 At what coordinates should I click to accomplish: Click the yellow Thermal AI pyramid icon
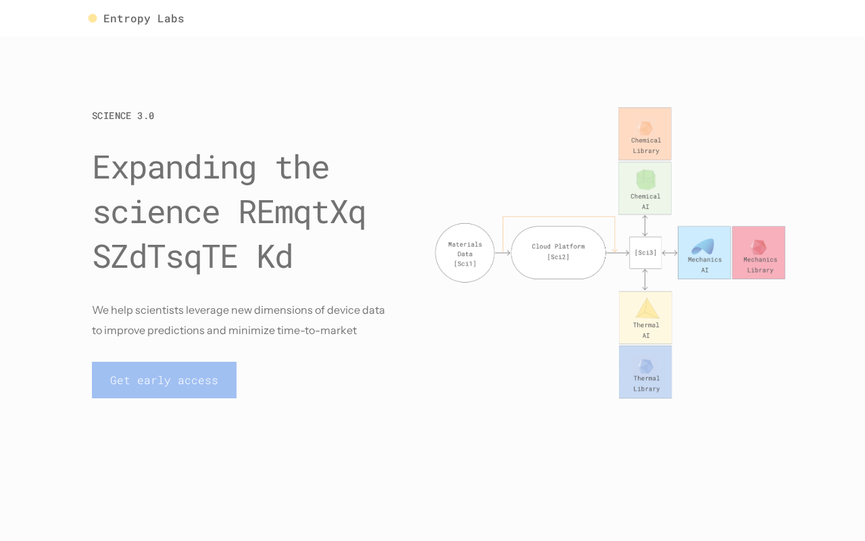coord(647,309)
